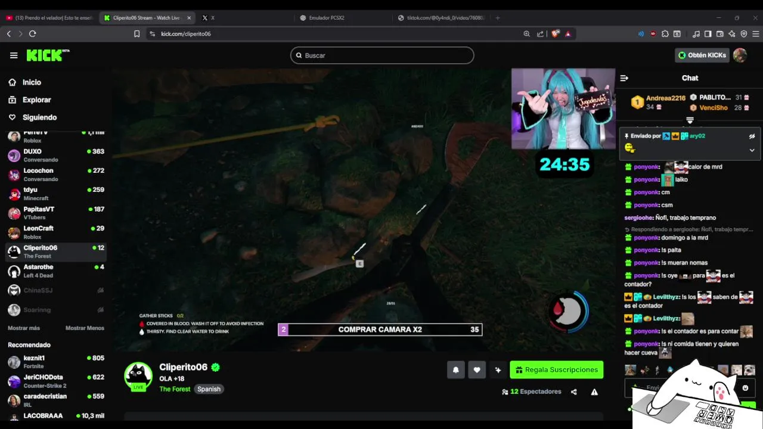The image size is (763, 429).
Task: Close the Cliperito06 Stream tab
Action: pyautogui.click(x=189, y=18)
